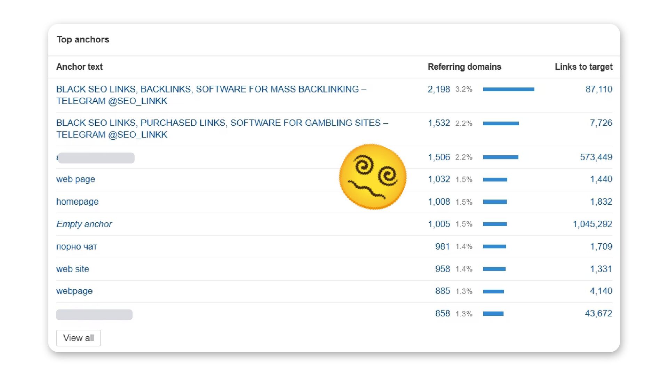Open the 'порно чат' anchor link
Viewport: 668px width, 376px height.
coord(77,246)
